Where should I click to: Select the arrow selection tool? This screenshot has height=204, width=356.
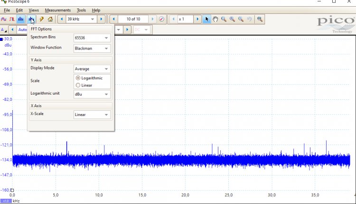(x=206, y=19)
